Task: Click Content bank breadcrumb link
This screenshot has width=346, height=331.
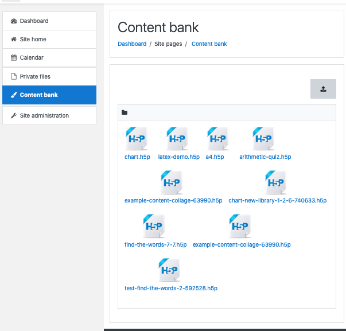Action: tap(209, 44)
